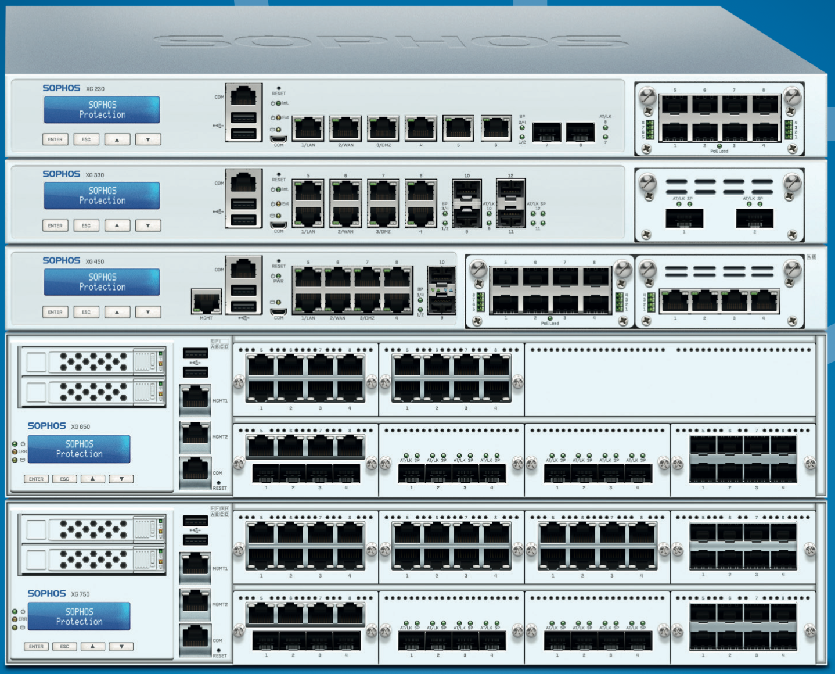Click the down arrow button on XG 450

click(148, 312)
